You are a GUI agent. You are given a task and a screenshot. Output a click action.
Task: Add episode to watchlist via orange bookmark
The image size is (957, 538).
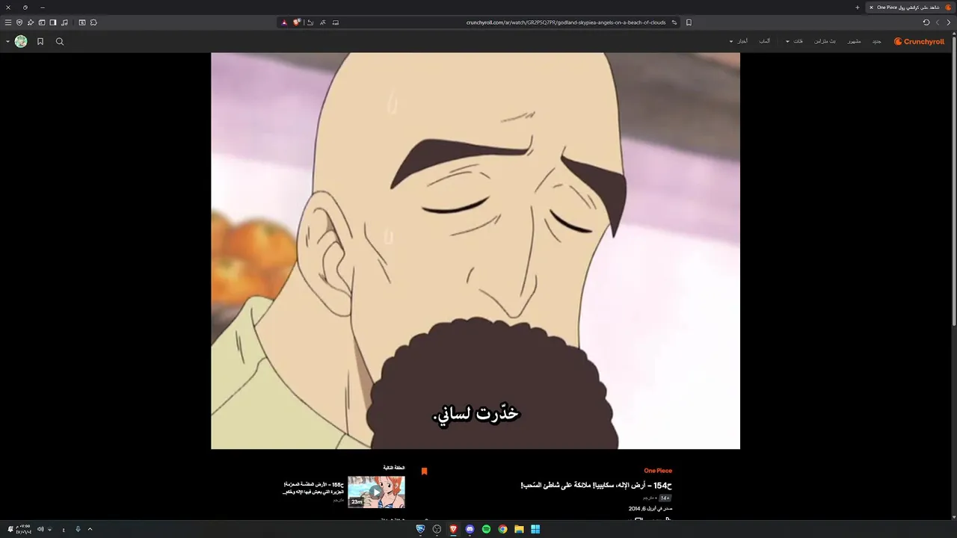coord(424,471)
